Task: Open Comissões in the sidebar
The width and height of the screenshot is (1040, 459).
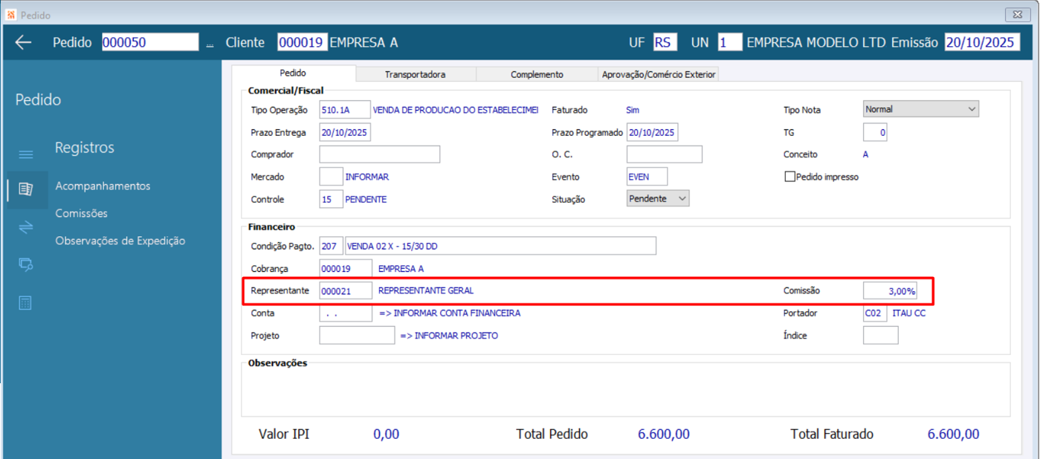Action: [81, 213]
